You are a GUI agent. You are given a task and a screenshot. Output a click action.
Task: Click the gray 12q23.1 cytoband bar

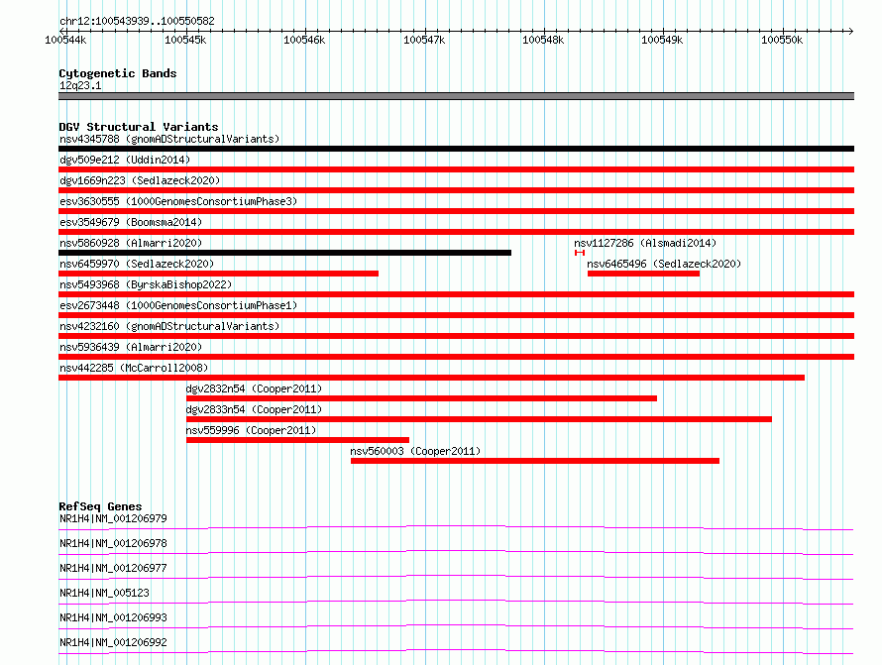coord(456,97)
